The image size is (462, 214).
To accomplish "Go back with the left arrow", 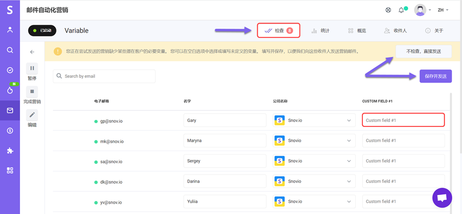I will click(x=32, y=52).
